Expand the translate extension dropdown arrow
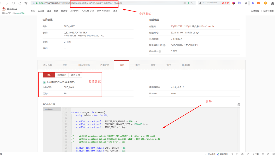 click(242, 3)
